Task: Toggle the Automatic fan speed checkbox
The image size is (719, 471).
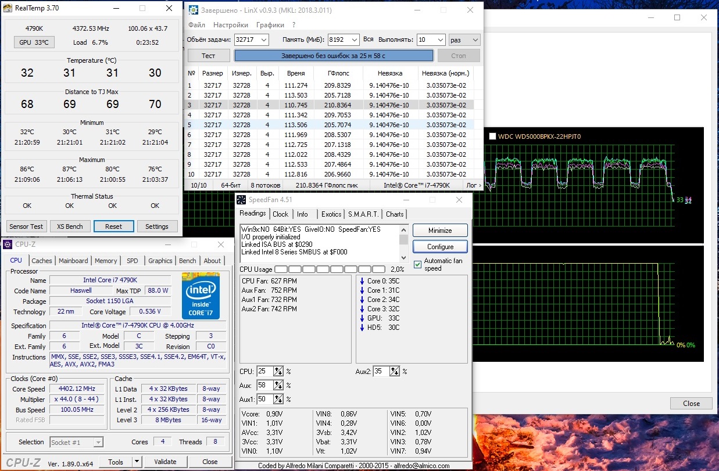Action: (417, 265)
